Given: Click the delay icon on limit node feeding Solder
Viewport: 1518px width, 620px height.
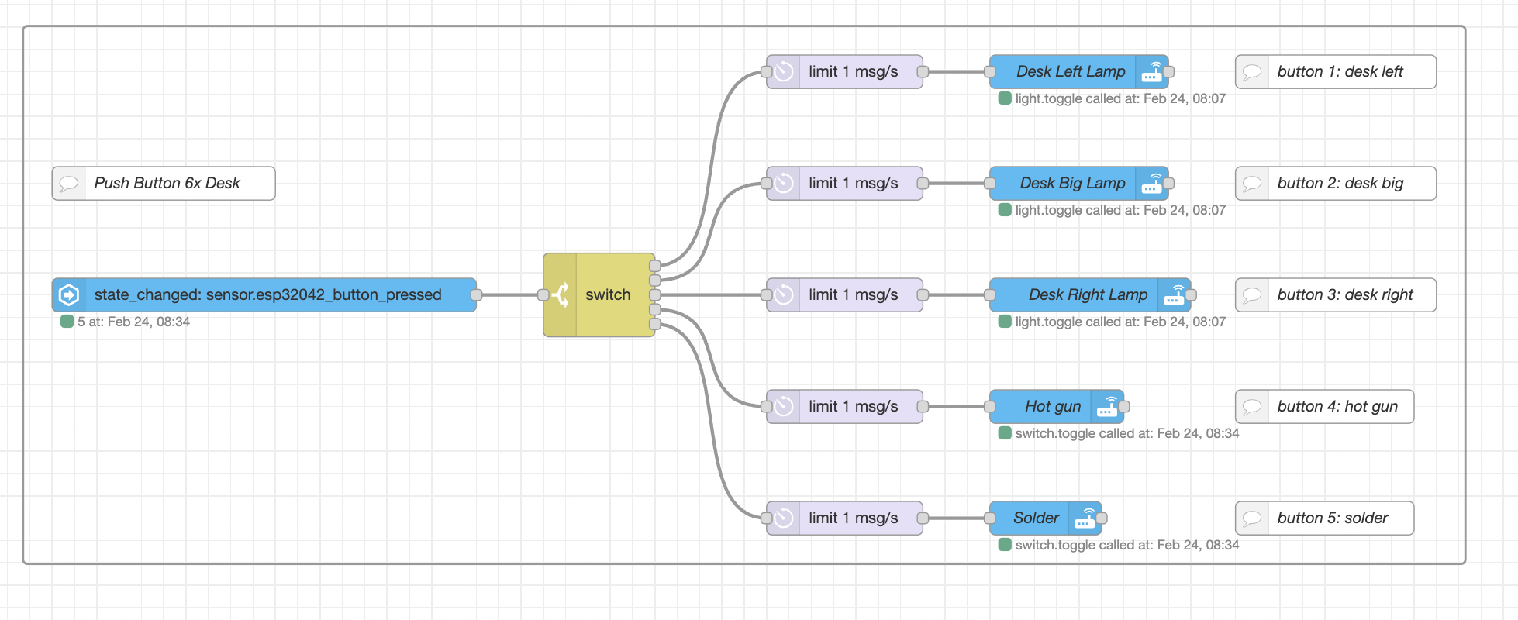Looking at the screenshot, I should [x=783, y=518].
